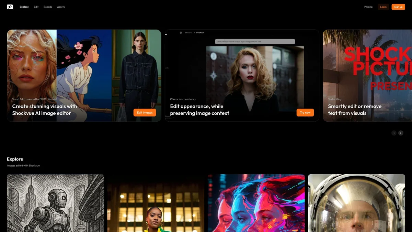The image size is (412, 232).
Task: Switch to the Boards page
Action: point(48,7)
